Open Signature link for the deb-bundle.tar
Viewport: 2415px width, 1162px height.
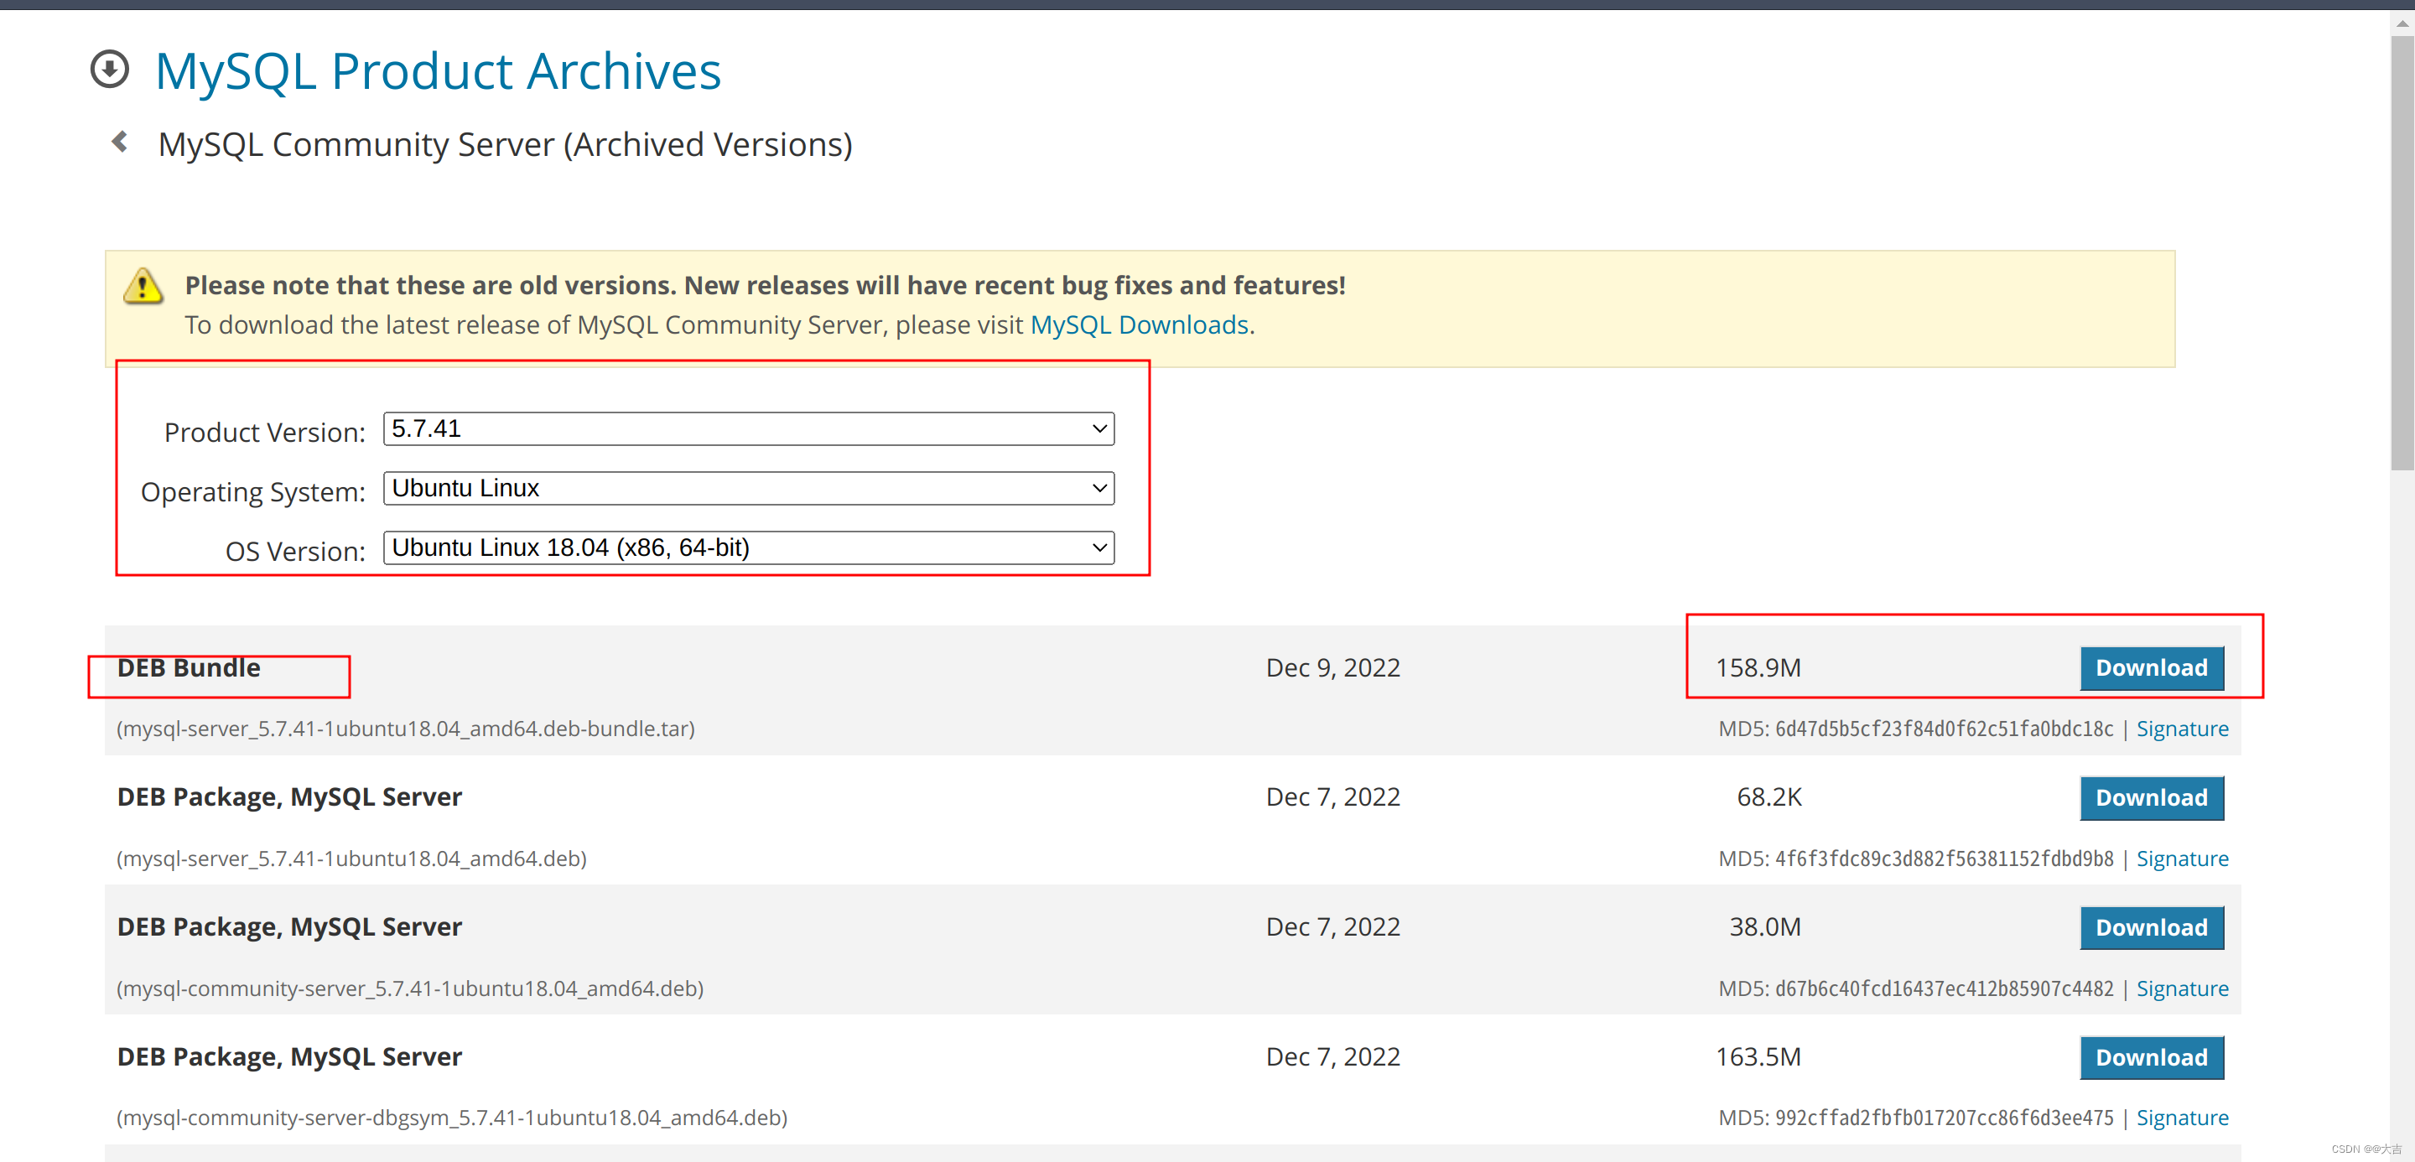pyautogui.click(x=2182, y=729)
